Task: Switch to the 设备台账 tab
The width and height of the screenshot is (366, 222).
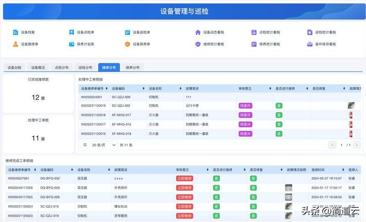Action: pyautogui.click(x=14, y=67)
